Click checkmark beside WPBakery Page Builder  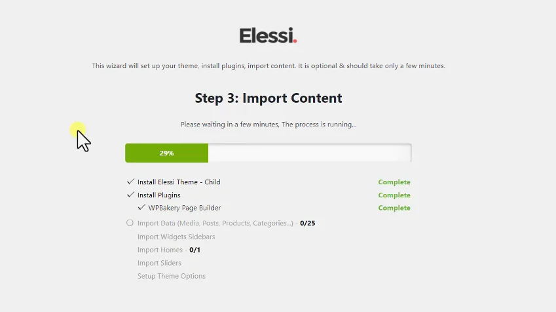[141, 207]
